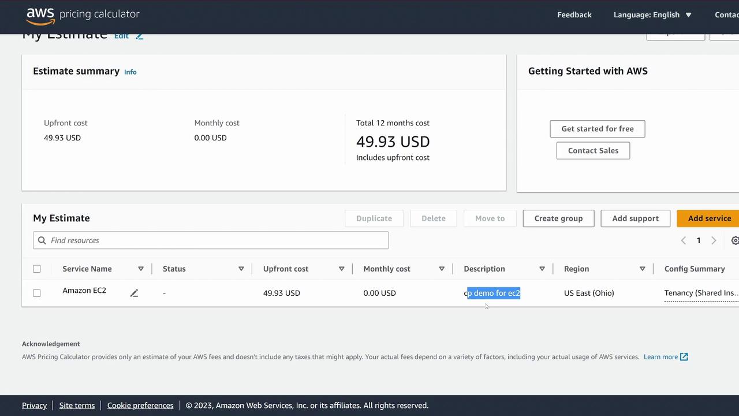Click page number 1 in pagination
The height and width of the screenshot is (416, 739).
coord(699,240)
